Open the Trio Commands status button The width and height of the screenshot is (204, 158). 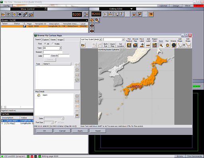[x=194, y=156]
